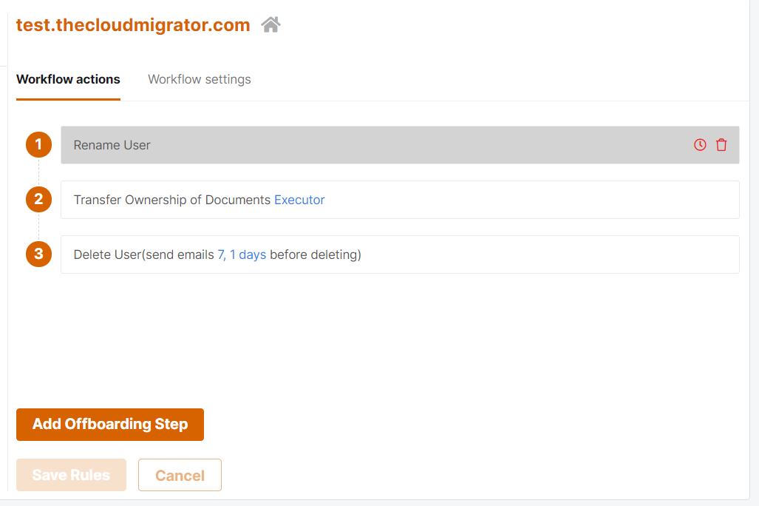Select the Transfer Ownership of Documents step row

[400, 200]
